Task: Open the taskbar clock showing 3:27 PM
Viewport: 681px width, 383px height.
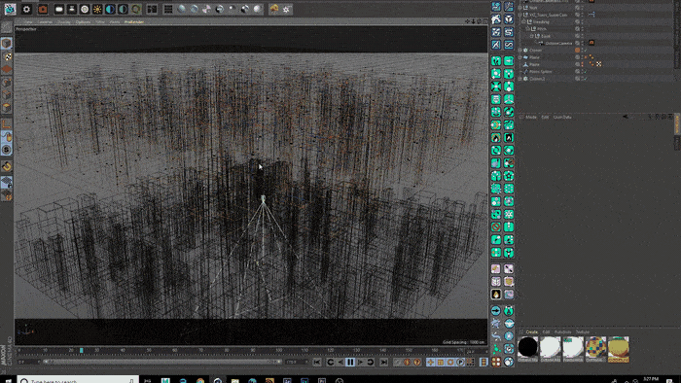Action: click(651, 379)
